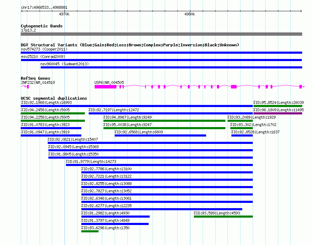Image resolution: width=312 pixels, height=245 pixels.
Task: Open the ZNF232|NM_014519 gene label
Action: [38, 82]
